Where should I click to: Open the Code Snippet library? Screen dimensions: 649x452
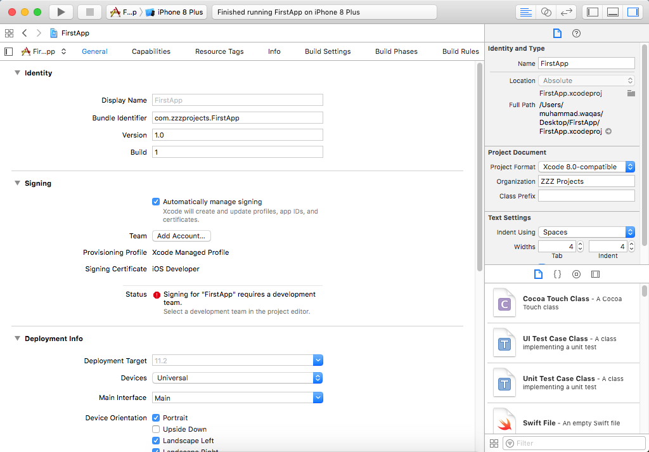tap(558, 274)
